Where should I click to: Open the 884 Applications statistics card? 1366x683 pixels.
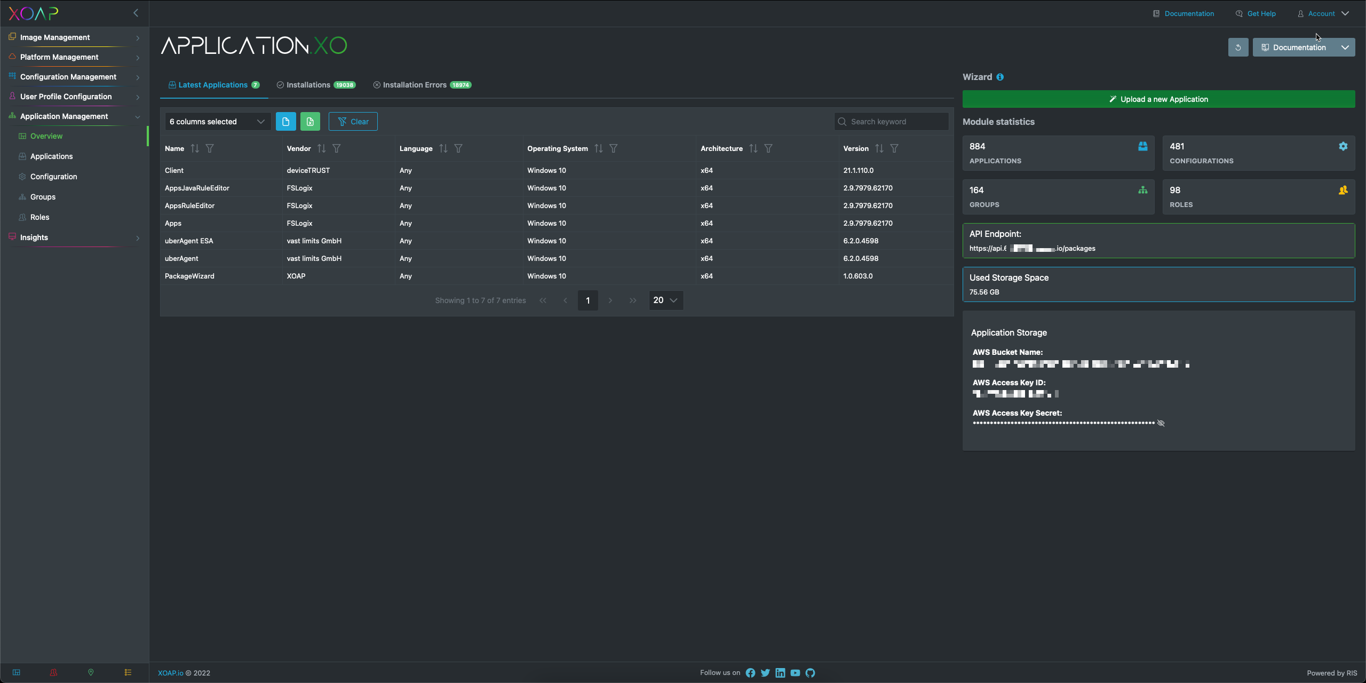1058,153
